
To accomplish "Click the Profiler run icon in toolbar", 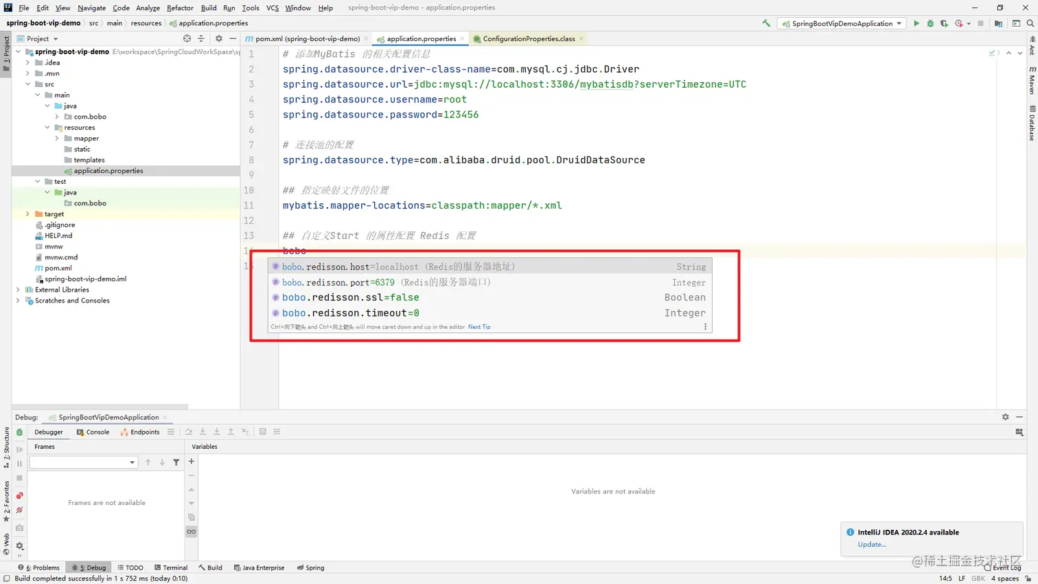I will pos(959,23).
